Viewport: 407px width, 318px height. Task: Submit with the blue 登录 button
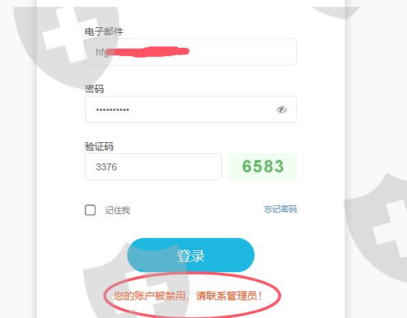[191, 255]
